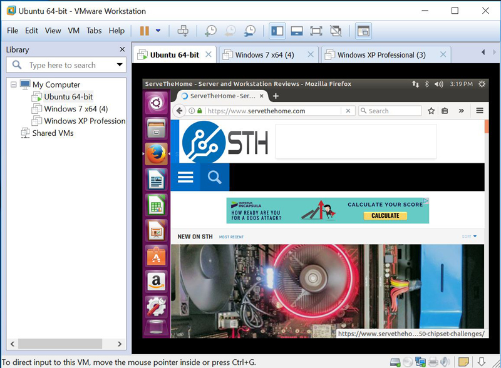This screenshot has height=368, width=501.
Task: Toggle the library sidebar view
Action: click(x=277, y=31)
